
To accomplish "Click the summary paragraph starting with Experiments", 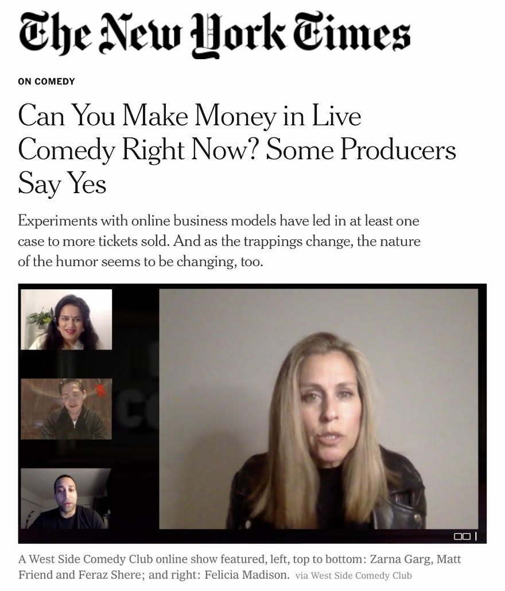I will [219, 241].
